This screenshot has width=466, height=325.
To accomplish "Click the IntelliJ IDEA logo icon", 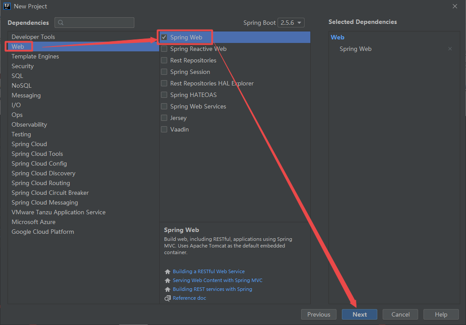I will point(7,6).
